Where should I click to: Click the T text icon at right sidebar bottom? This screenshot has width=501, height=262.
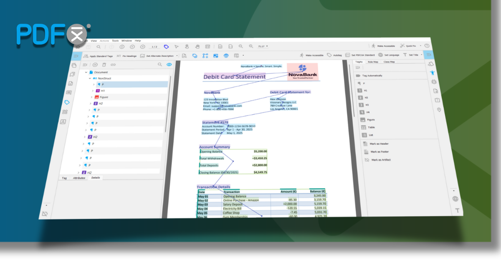(458, 210)
